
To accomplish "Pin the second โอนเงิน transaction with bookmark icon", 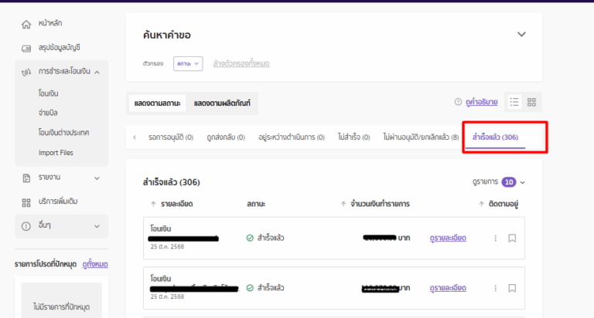I will point(512,288).
